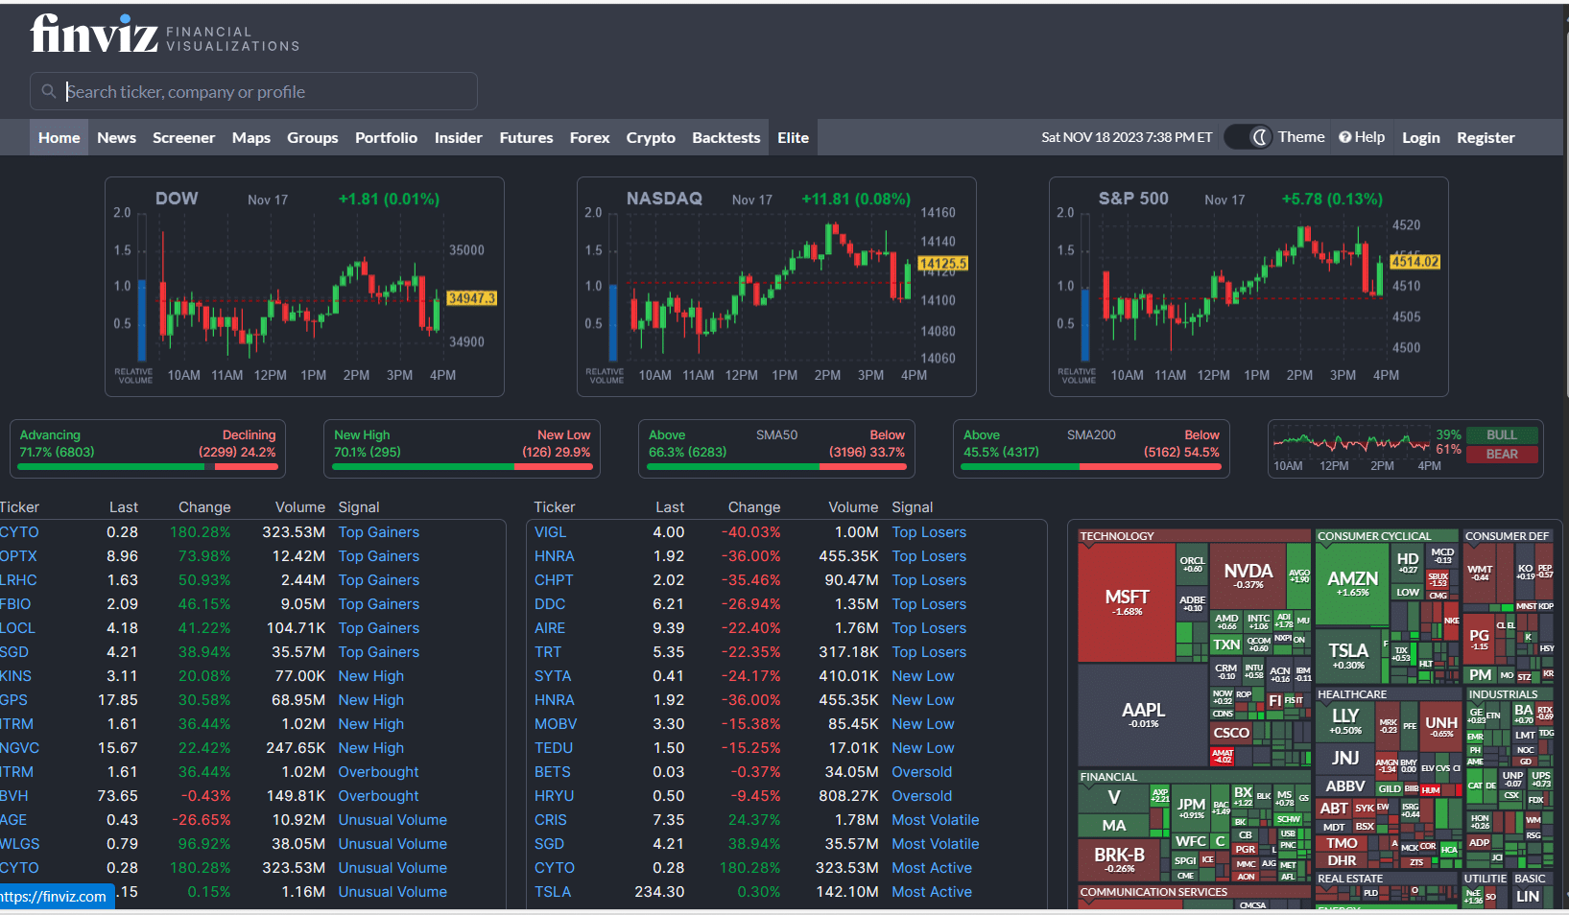Viewport: 1569px width, 915px height.
Task: Open the Portfolio page
Action: click(386, 137)
